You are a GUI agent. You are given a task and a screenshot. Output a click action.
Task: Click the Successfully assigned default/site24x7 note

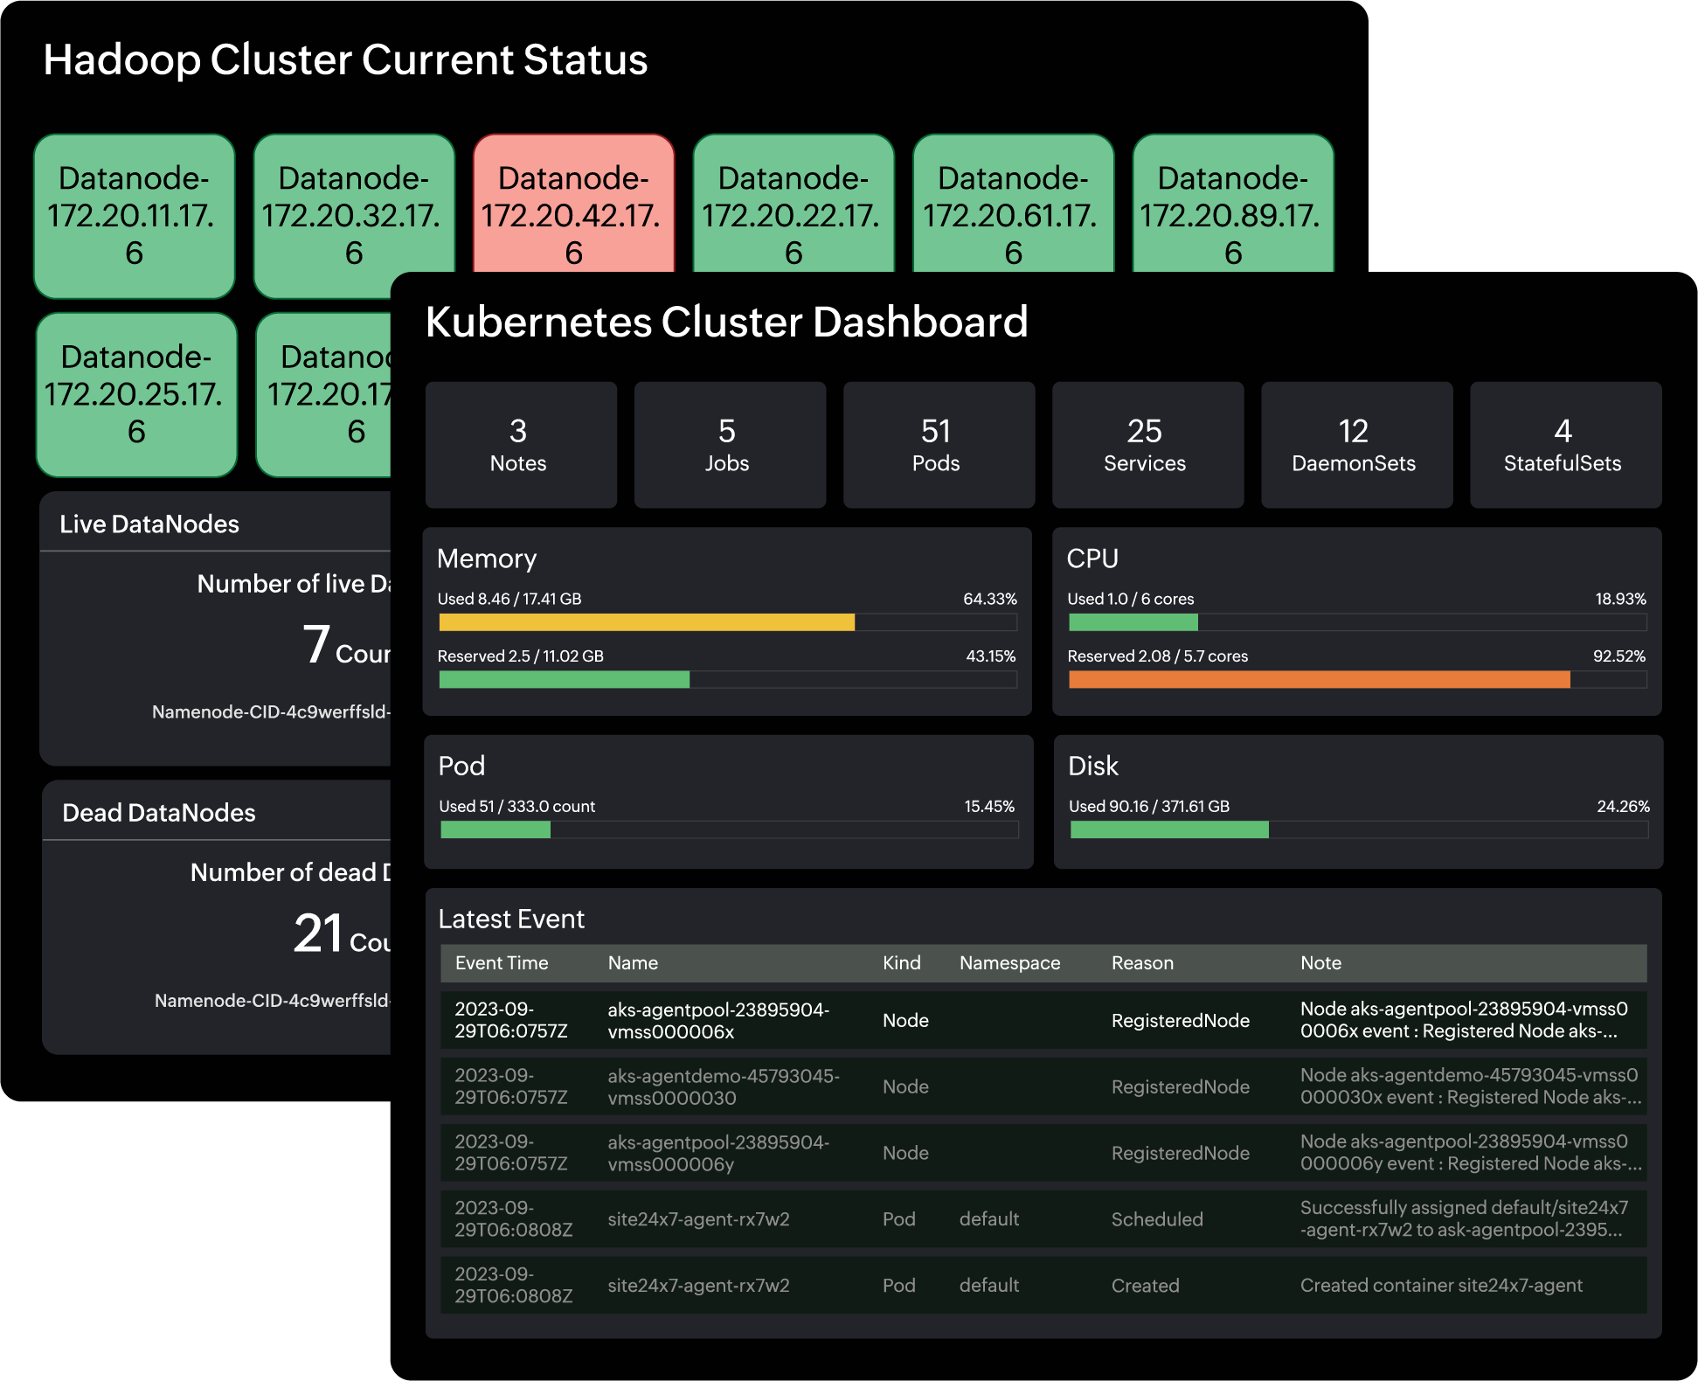coord(1464,1218)
